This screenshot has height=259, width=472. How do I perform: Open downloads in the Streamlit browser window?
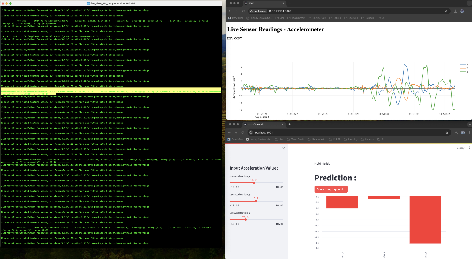(456, 132)
